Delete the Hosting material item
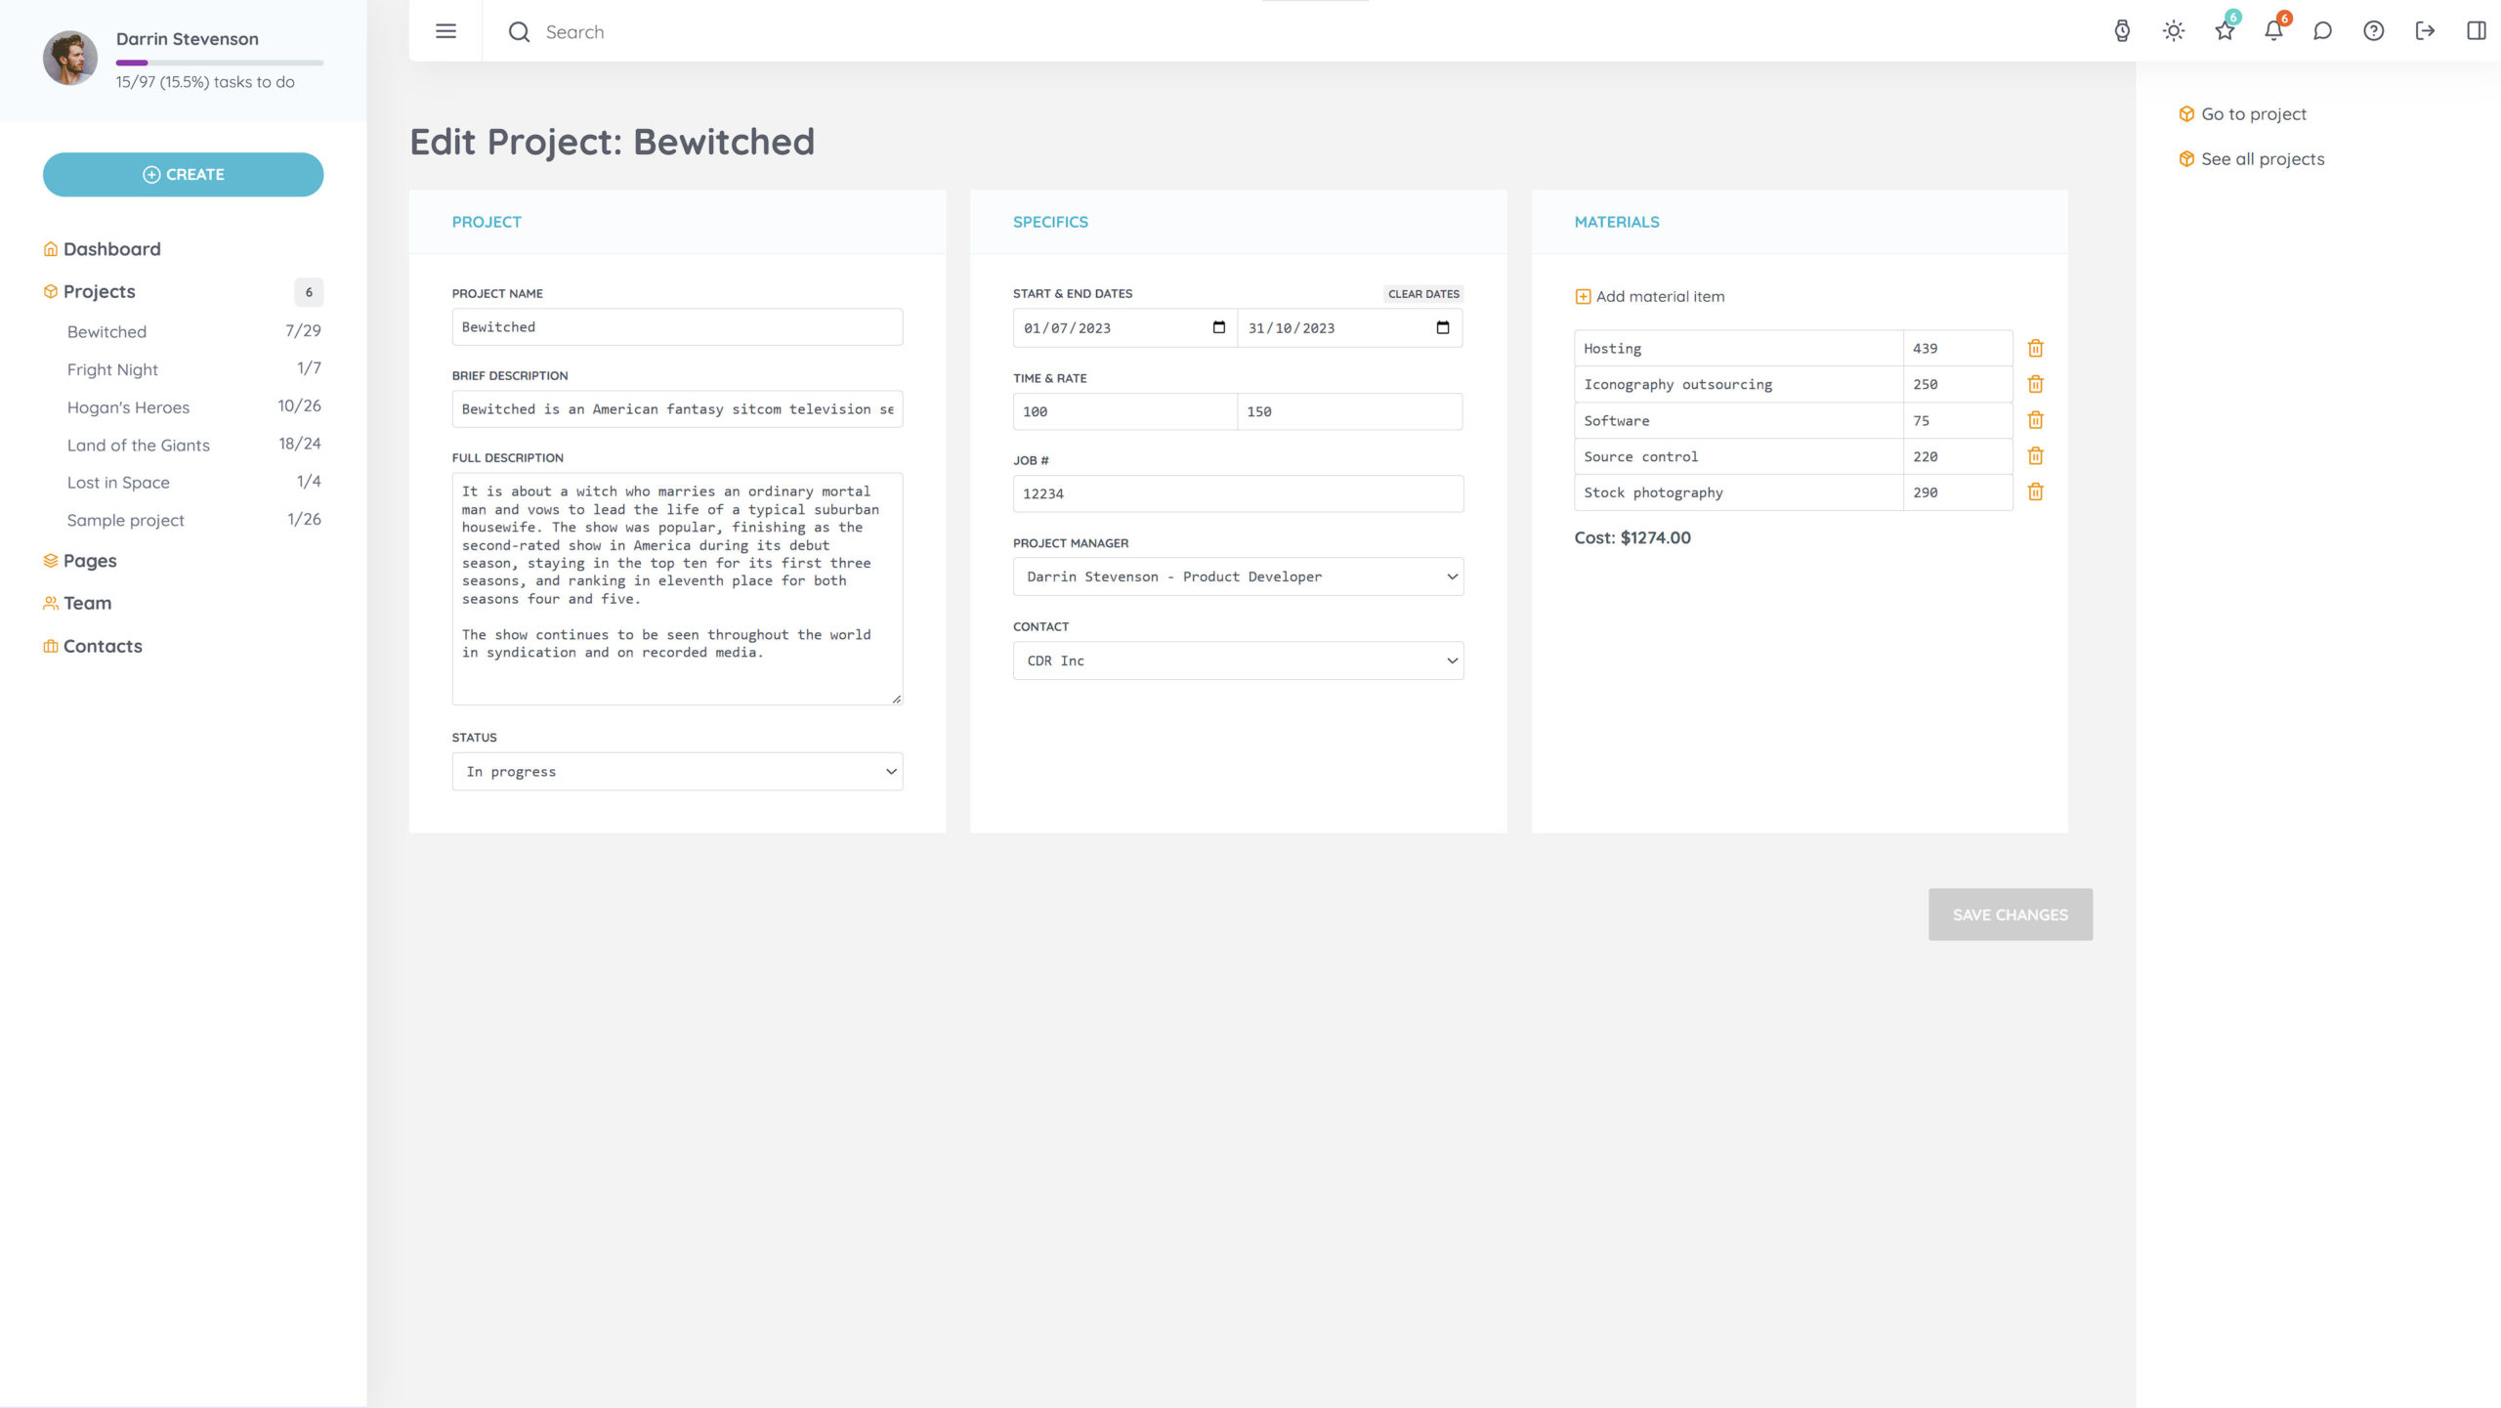This screenshot has height=1408, width=2501. (x=2036, y=348)
